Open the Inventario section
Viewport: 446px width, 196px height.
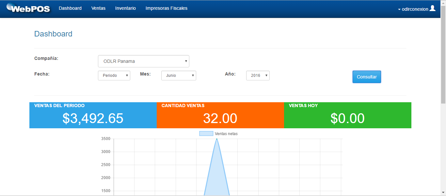(x=125, y=8)
